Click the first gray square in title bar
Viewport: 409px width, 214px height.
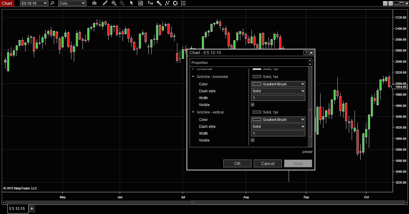coord(385,3)
